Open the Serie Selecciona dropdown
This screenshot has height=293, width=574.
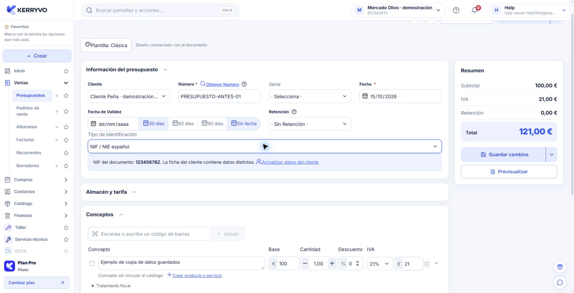[x=310, y=96]
